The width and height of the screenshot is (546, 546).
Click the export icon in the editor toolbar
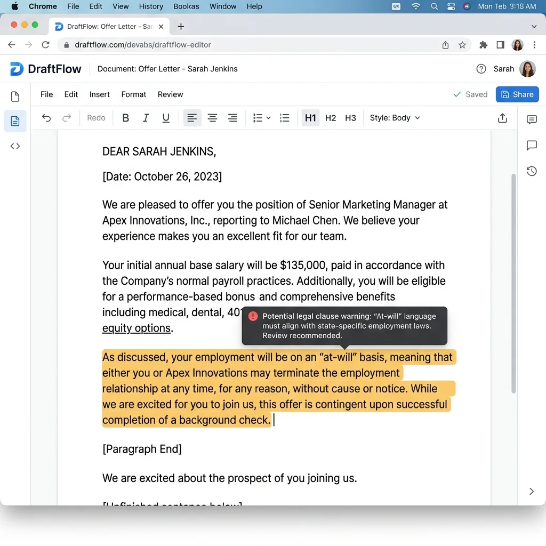click(x=502, y=118)
